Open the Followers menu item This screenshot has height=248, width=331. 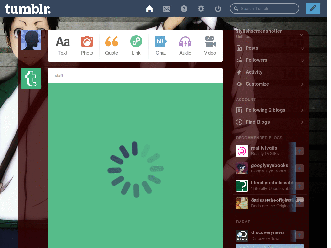pyautogui.click(x=270, y=60)
